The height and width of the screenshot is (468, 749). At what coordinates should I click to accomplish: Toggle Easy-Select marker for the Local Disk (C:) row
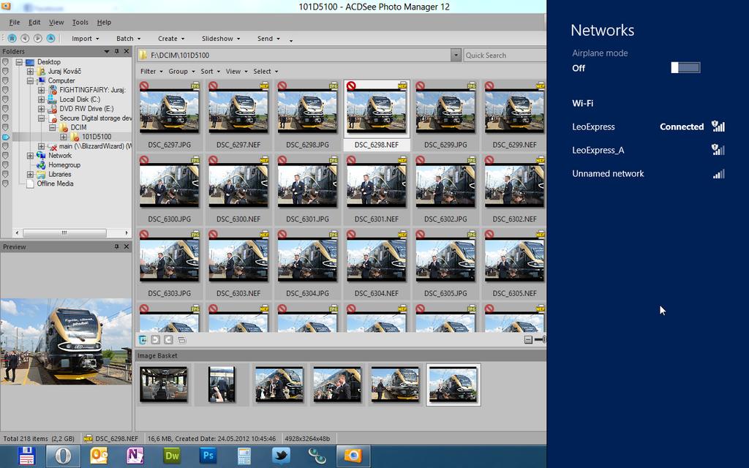(x=5, y=99)
